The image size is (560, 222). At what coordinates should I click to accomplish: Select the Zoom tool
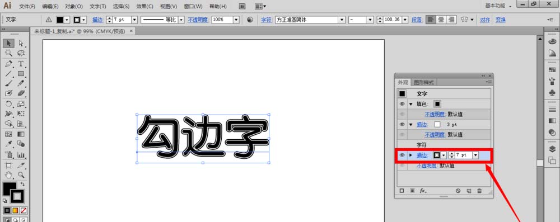[21, 175]
